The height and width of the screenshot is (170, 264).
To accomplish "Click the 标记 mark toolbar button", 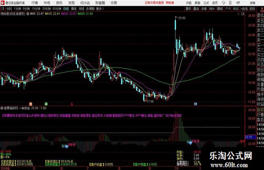I will [x=236, y=9].
